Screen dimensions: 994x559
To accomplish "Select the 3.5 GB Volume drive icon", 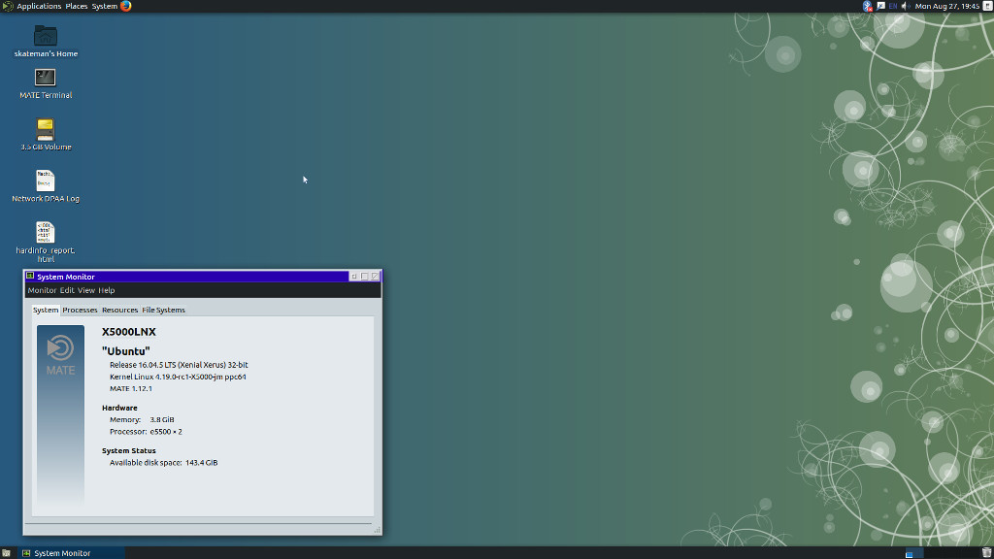I will point(46,134).
